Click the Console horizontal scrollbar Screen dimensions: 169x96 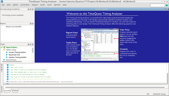click(85, 87)
